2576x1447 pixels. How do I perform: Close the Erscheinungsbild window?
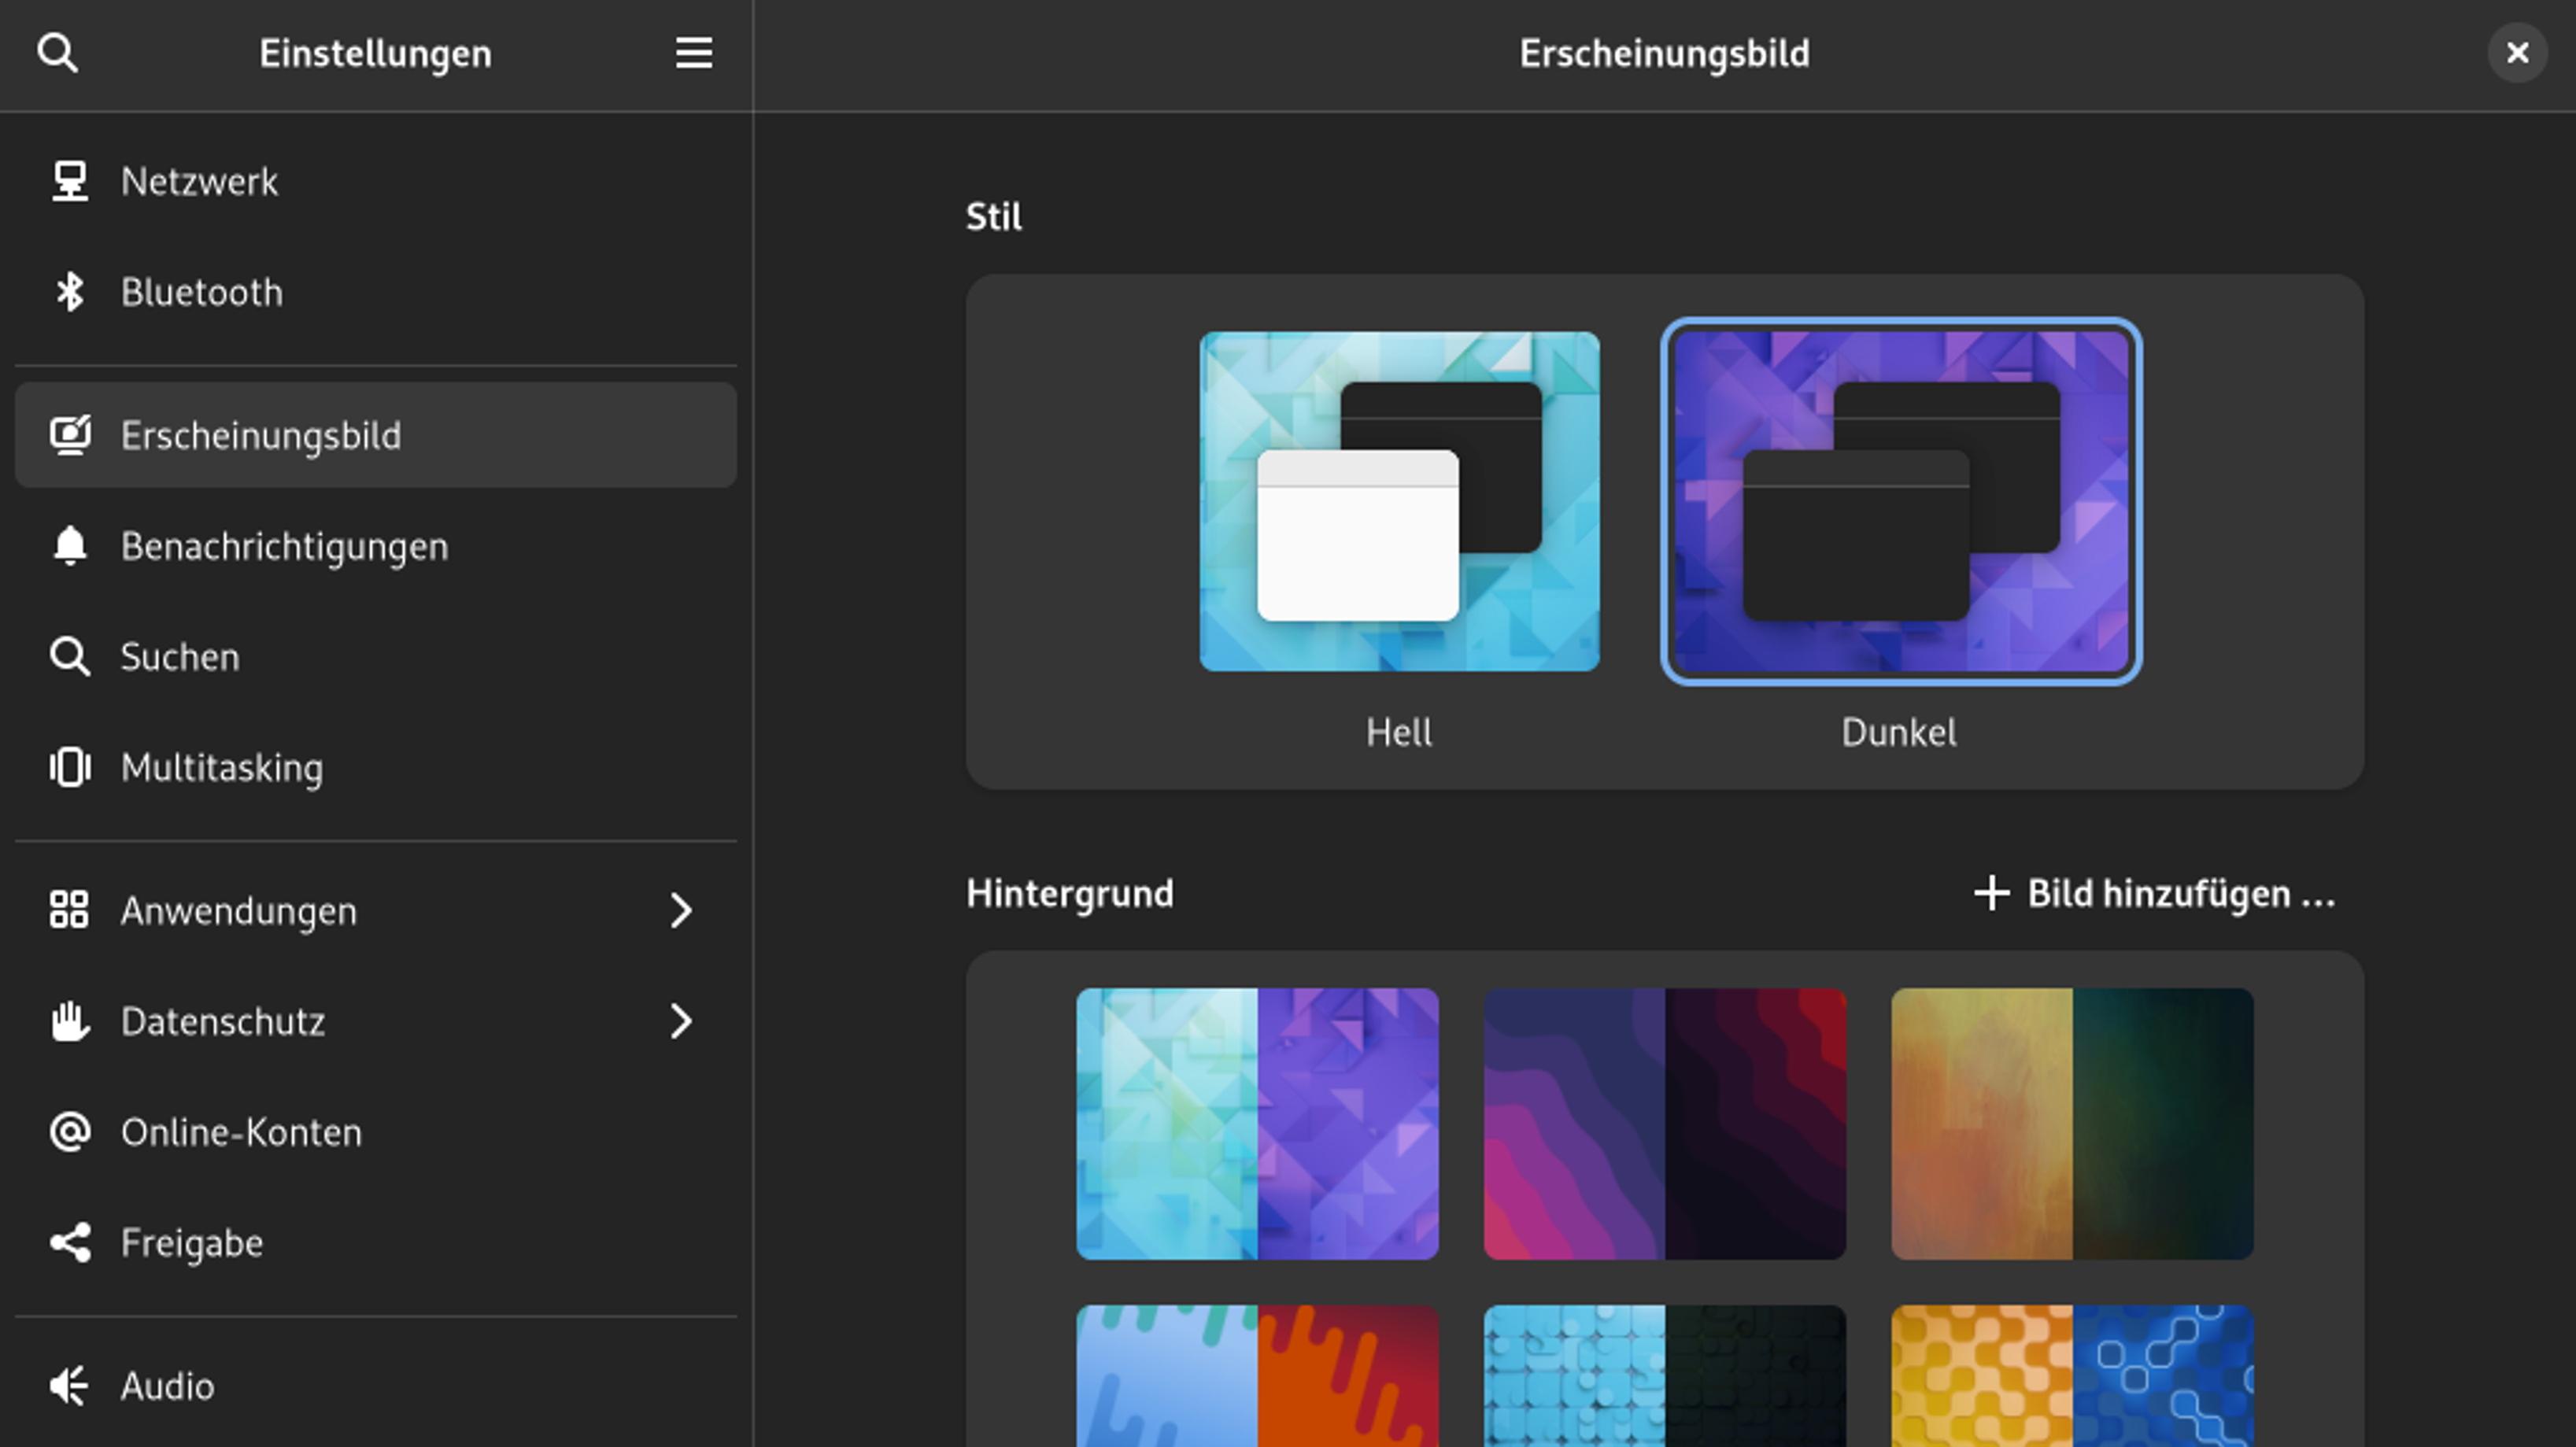pos(2517,53)
